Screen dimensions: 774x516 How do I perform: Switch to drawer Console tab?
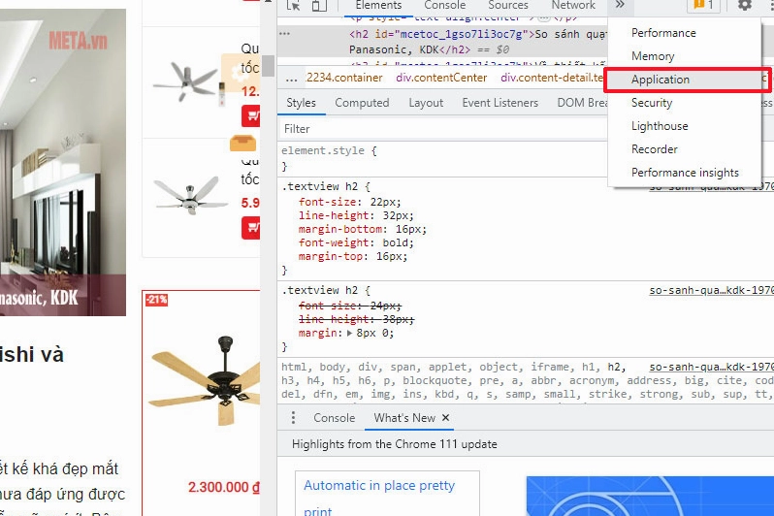coord(335,418)
